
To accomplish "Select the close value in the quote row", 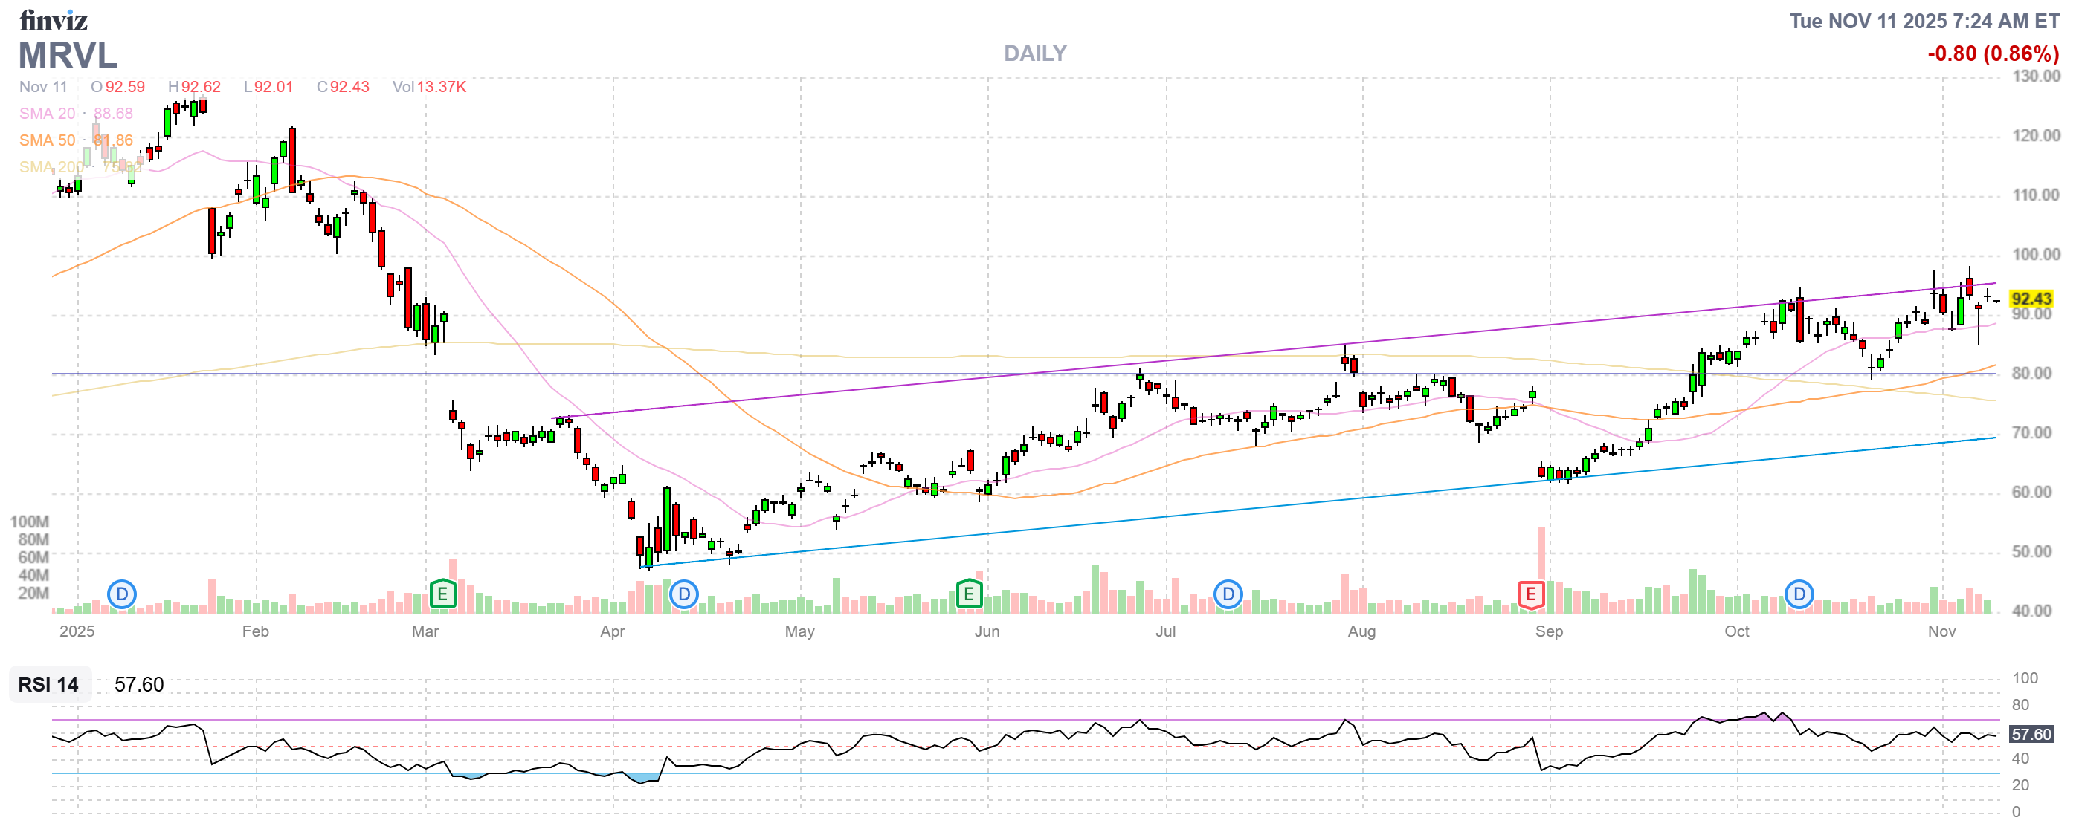I will (x=349, y=87).
